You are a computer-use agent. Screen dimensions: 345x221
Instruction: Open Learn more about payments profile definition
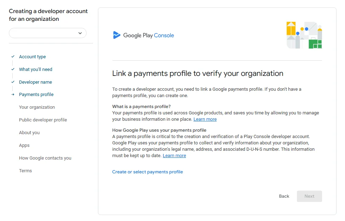coord(205,119)
